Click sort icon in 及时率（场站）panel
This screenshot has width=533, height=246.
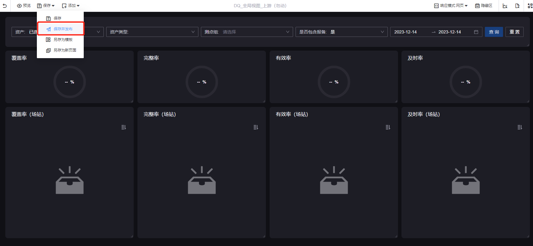pos(520,127)
